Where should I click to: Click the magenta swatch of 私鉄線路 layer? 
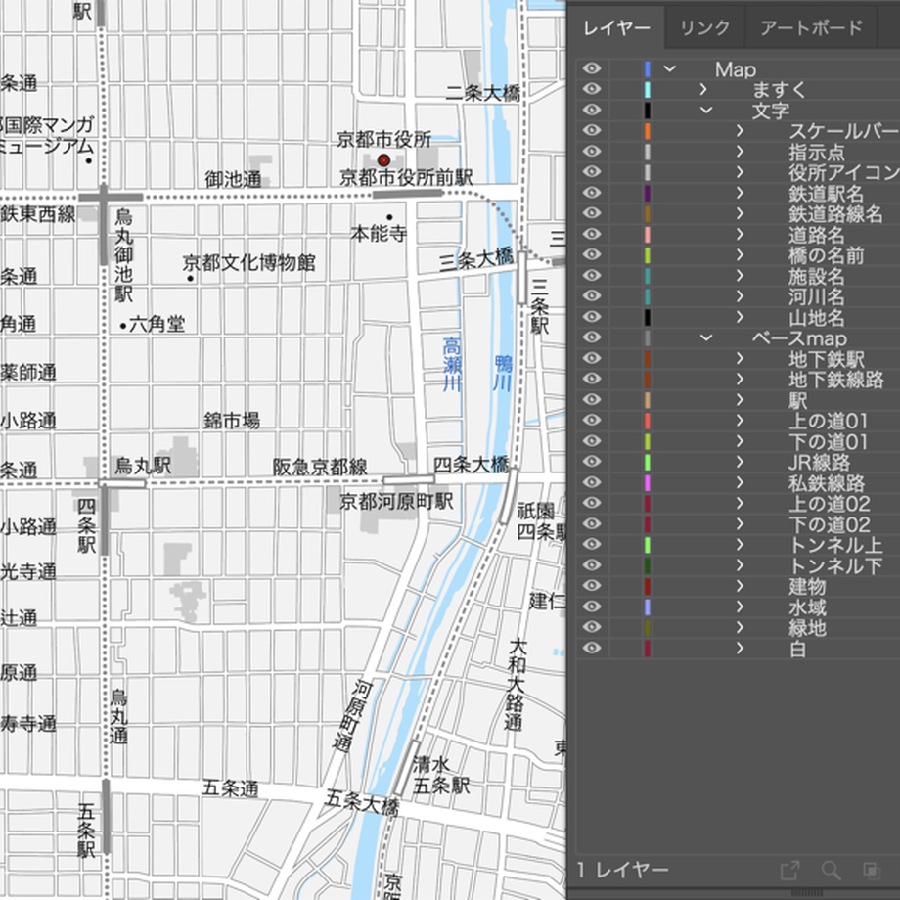[x=648, y=482]
